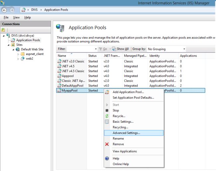Select Application Pools in Connections tree
Image resolution: width=216 pixels, height=171 pixels.
[x=28, y=40]
